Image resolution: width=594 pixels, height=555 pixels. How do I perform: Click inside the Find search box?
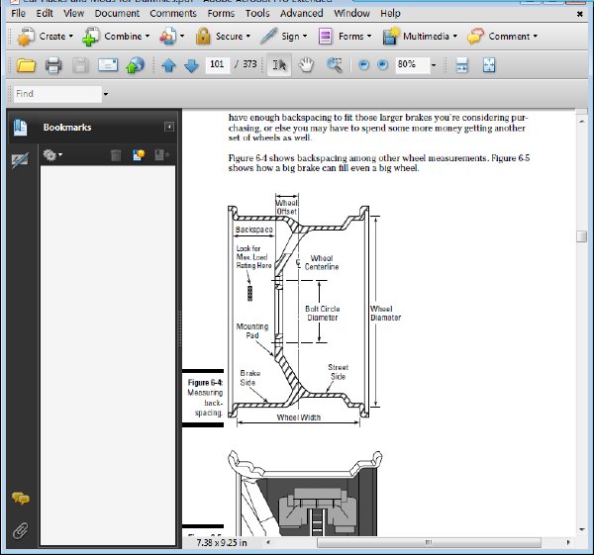pos(57,94)
